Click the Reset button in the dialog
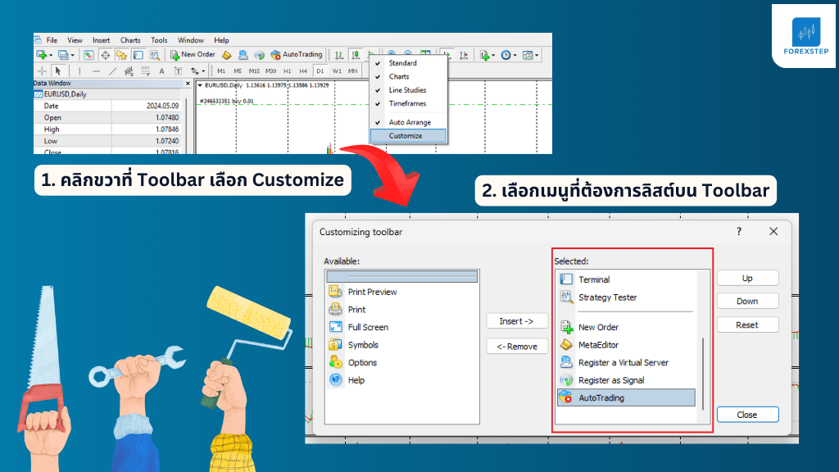 (x=747, y=325)
